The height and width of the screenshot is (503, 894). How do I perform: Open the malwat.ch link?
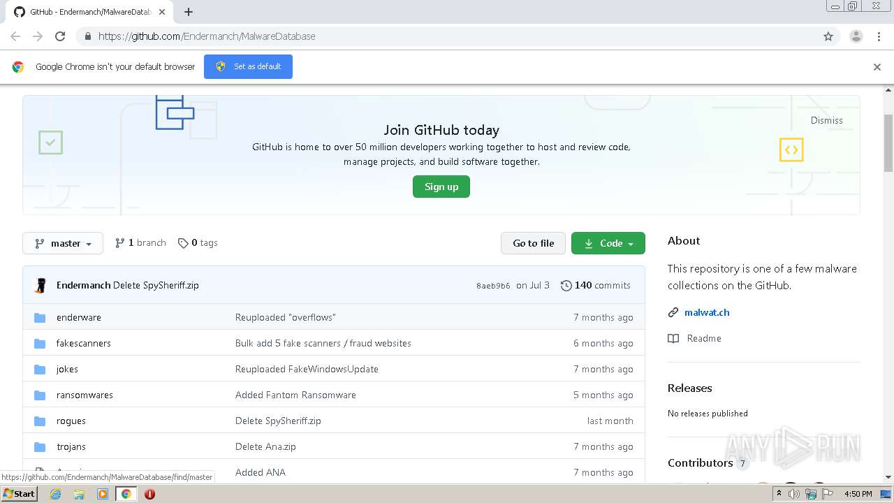[x=707, y=312]
